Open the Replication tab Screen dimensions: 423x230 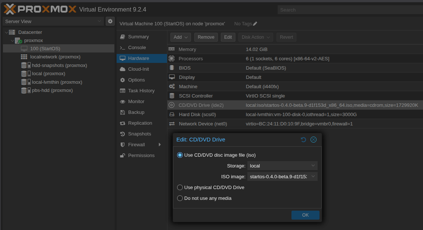[x=142, y=123]
